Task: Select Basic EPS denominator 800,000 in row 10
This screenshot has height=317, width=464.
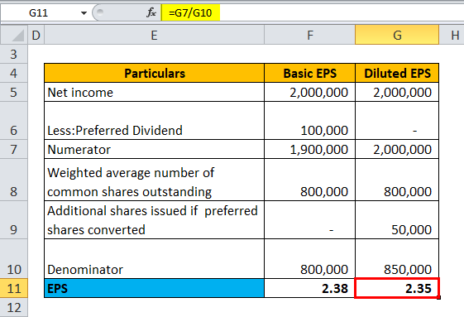Action: (x=309, y=258)
